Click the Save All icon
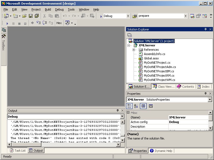The image size is (214, 160). 37,16
